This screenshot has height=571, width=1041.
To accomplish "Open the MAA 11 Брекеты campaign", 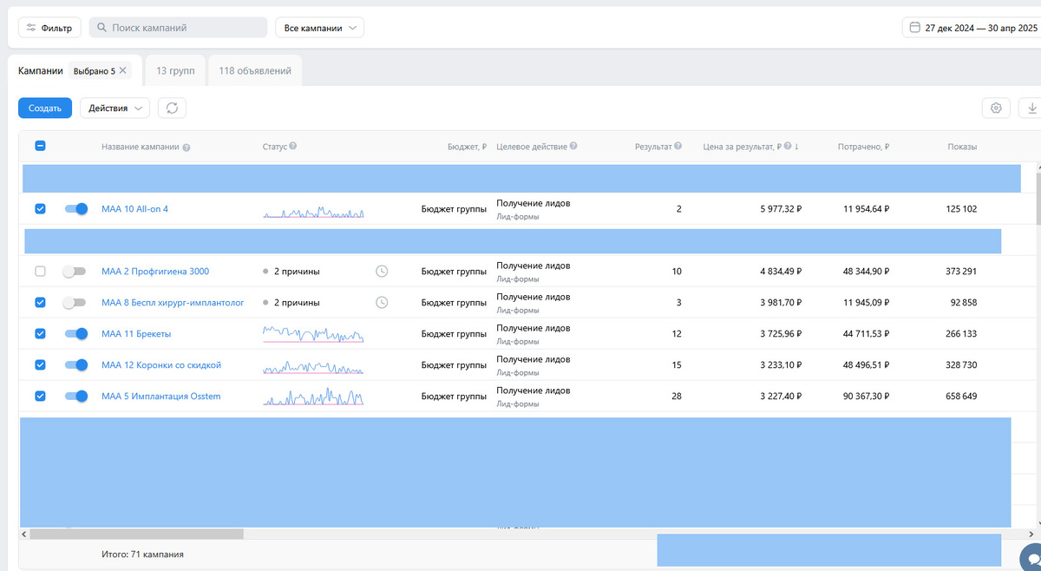I will [136, 334].
